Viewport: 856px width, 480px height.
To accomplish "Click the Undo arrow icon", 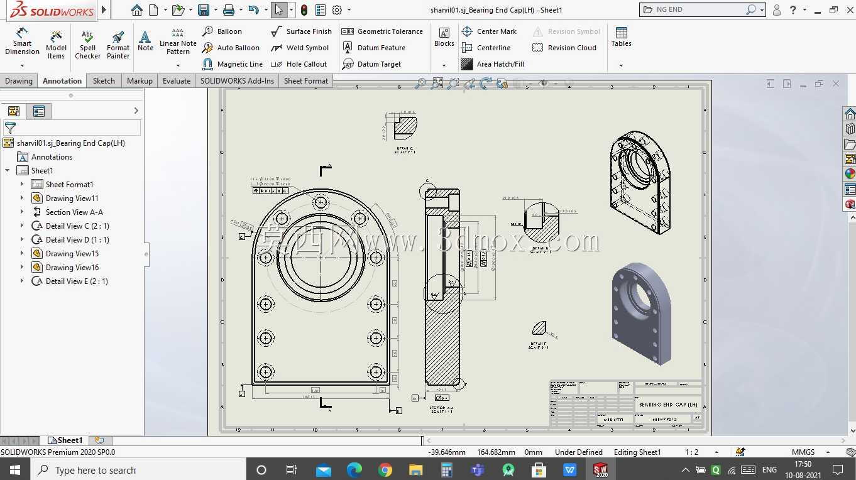I will [253, 10].
